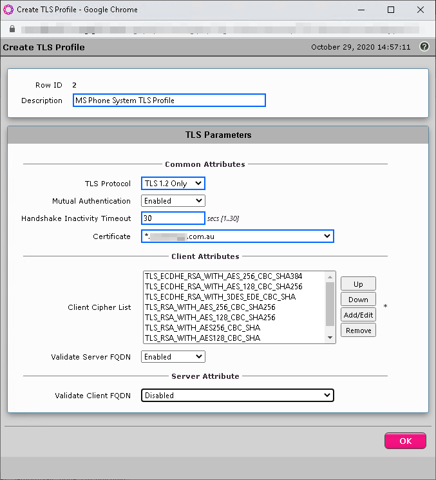Click the pink OK button

405,441
